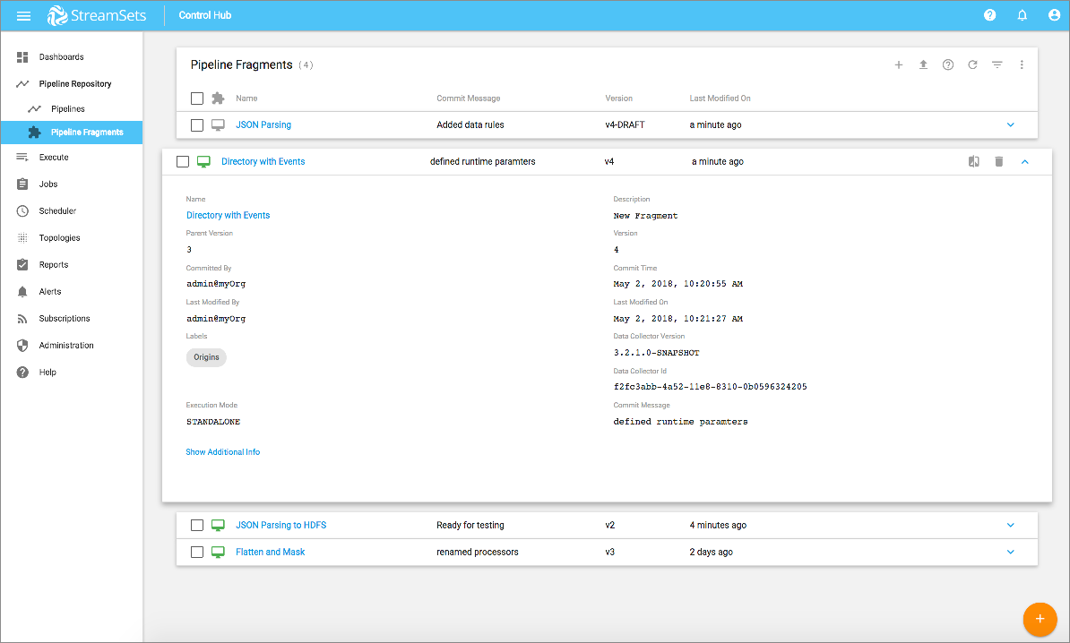Check the JSON Parsing row checkbox

pos(197,125)
